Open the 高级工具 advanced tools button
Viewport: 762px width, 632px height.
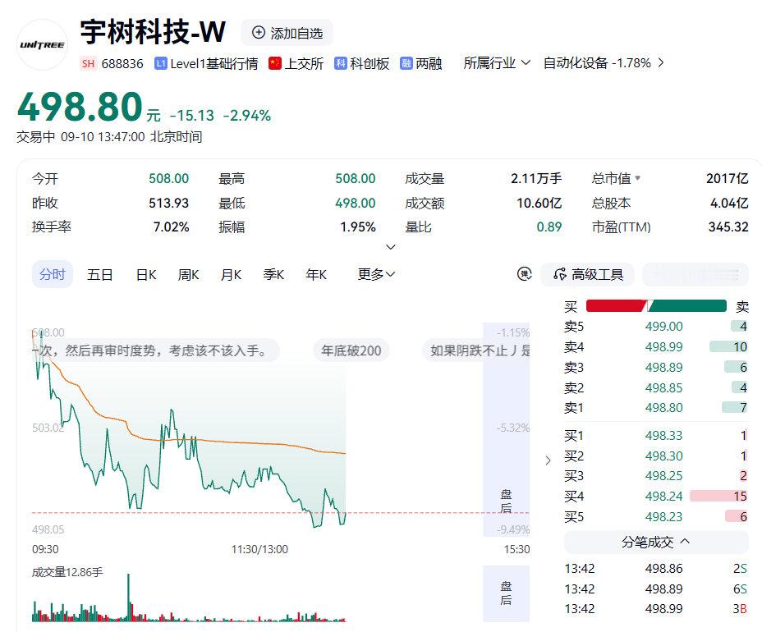click(x=588, y=274)
